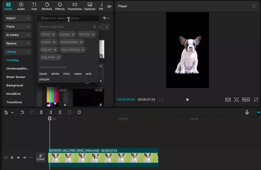
Task: Search again for 'dog training'
Action: coord(70,50)
